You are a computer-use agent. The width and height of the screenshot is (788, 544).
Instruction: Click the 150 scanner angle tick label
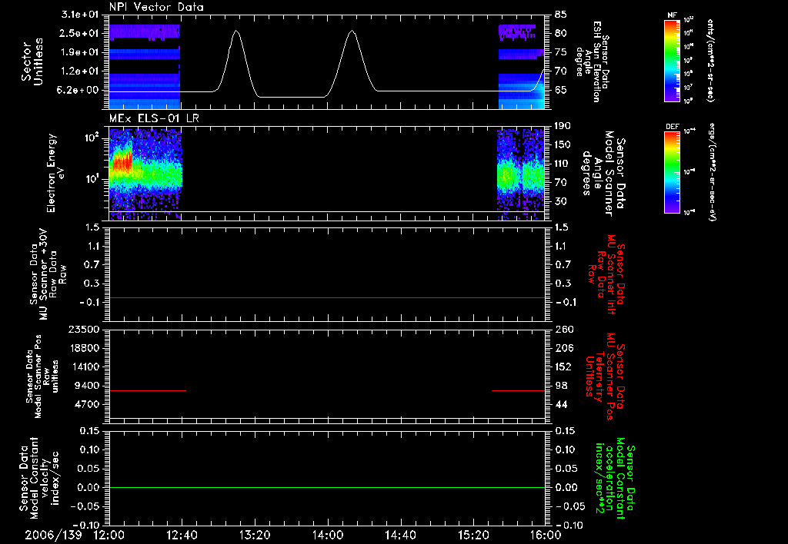pyautogui.click(x=563, y=145)
